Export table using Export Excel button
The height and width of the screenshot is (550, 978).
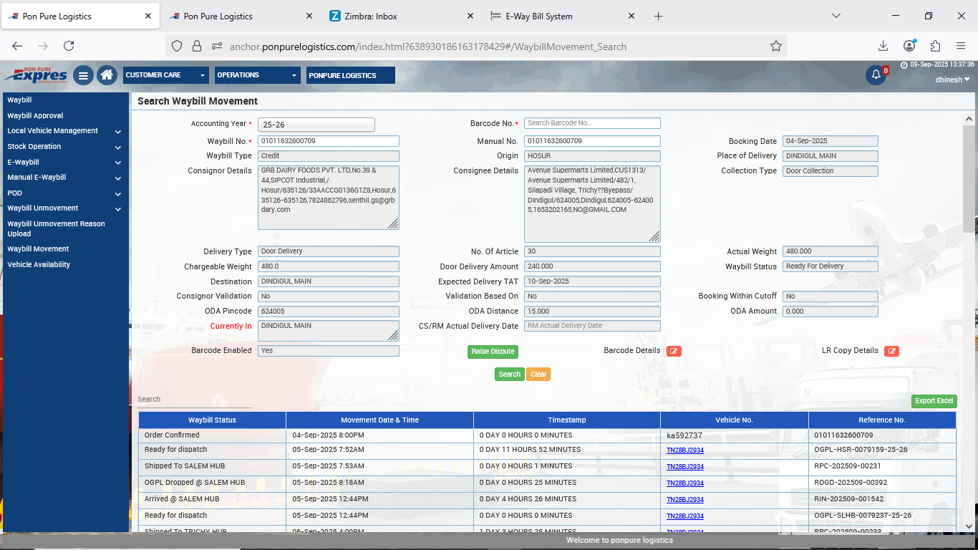click(x=934, y=401)
